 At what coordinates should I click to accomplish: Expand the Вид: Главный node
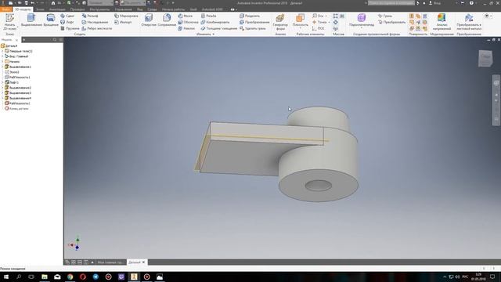coord(2,56)
